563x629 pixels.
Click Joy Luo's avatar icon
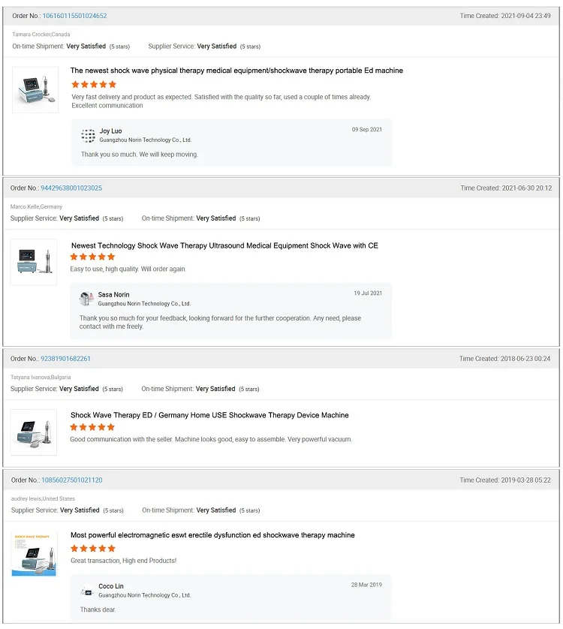click(89, 135)
